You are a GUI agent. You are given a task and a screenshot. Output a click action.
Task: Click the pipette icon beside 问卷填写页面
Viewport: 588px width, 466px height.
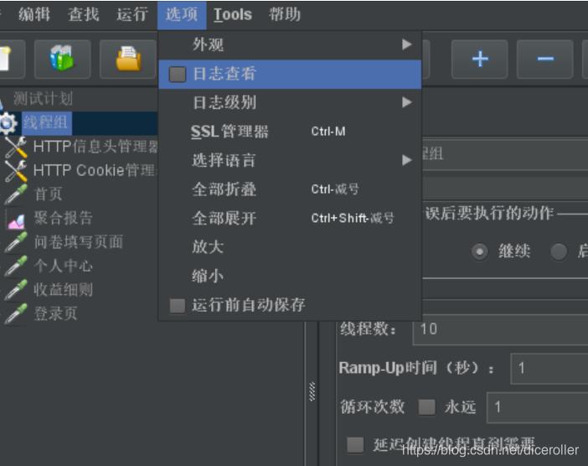point(16,242)
